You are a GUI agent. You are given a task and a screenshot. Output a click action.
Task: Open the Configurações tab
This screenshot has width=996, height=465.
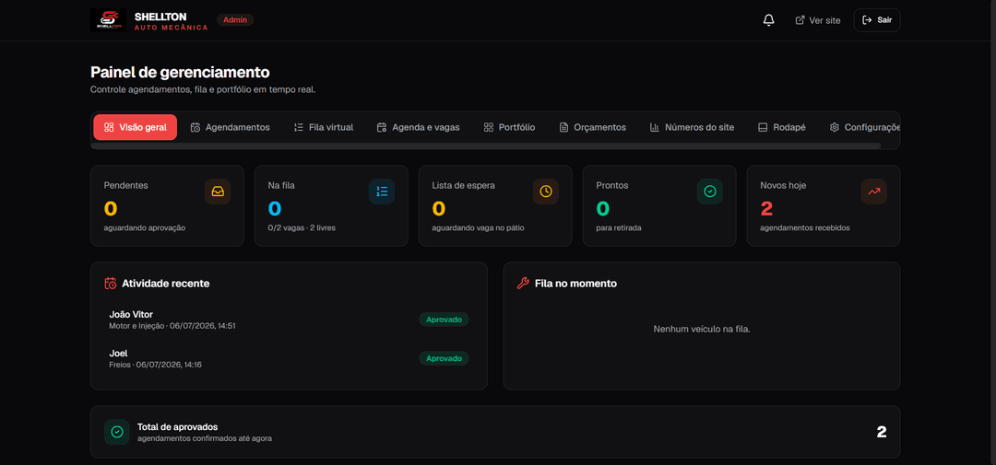click(x=864, y=127)
